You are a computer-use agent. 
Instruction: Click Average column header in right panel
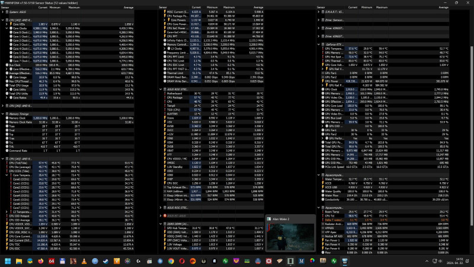(x=443, y=7)
